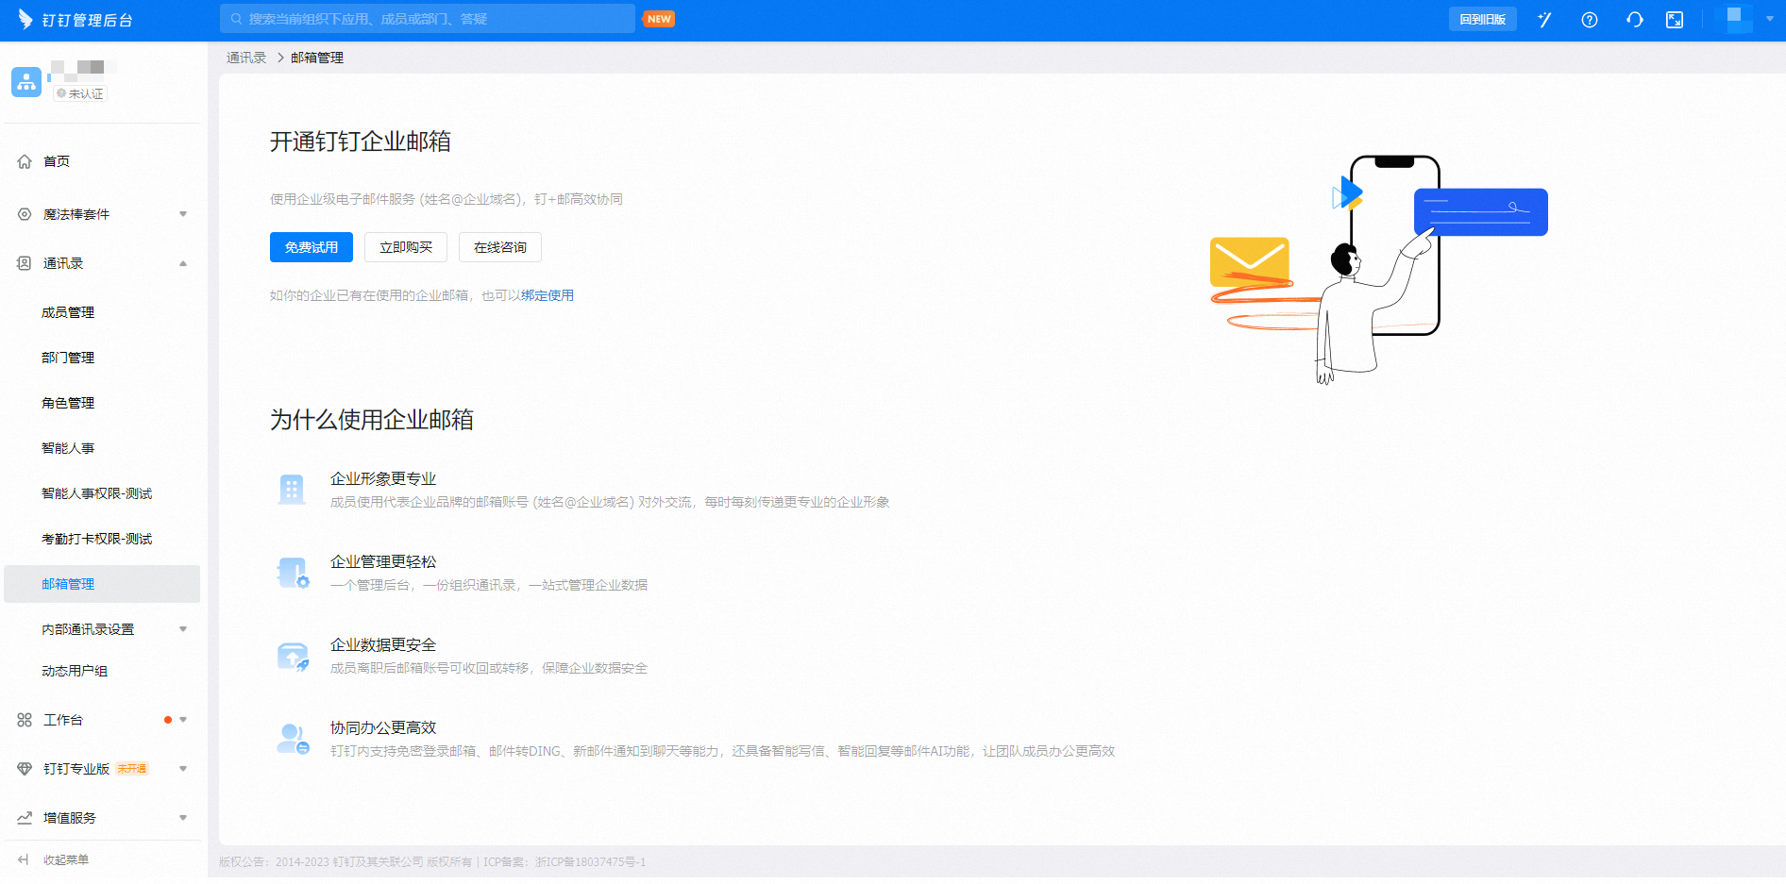Viewport: 1786px width, 884px height.
Task: Click the 收起菜单 collapse icon
Action: [x=24, y=859]
